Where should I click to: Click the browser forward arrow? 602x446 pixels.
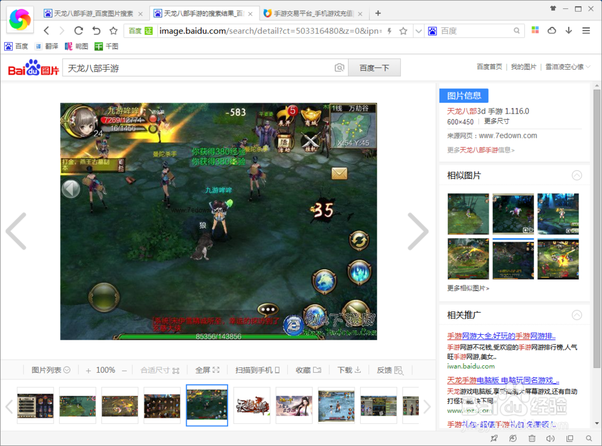pyautogui.click(x=62, y=31)
